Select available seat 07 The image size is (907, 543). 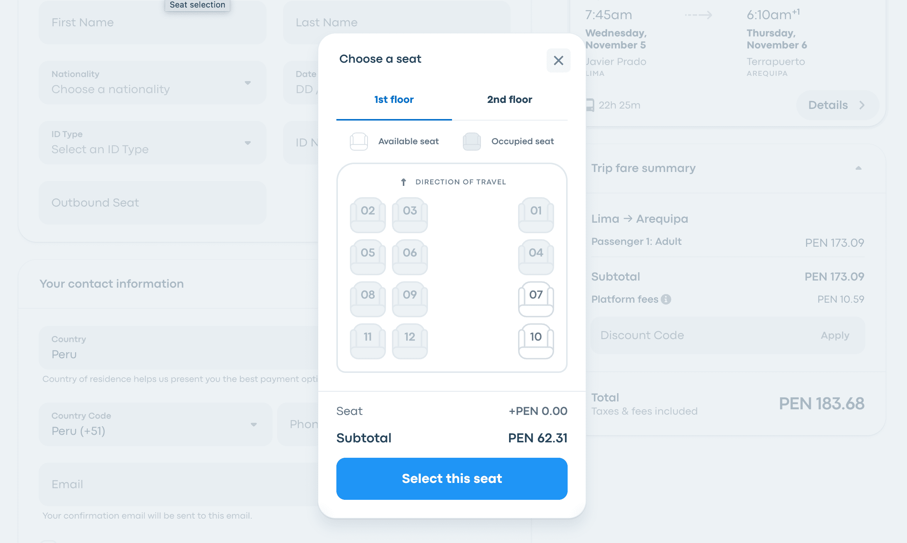[536, 299]
